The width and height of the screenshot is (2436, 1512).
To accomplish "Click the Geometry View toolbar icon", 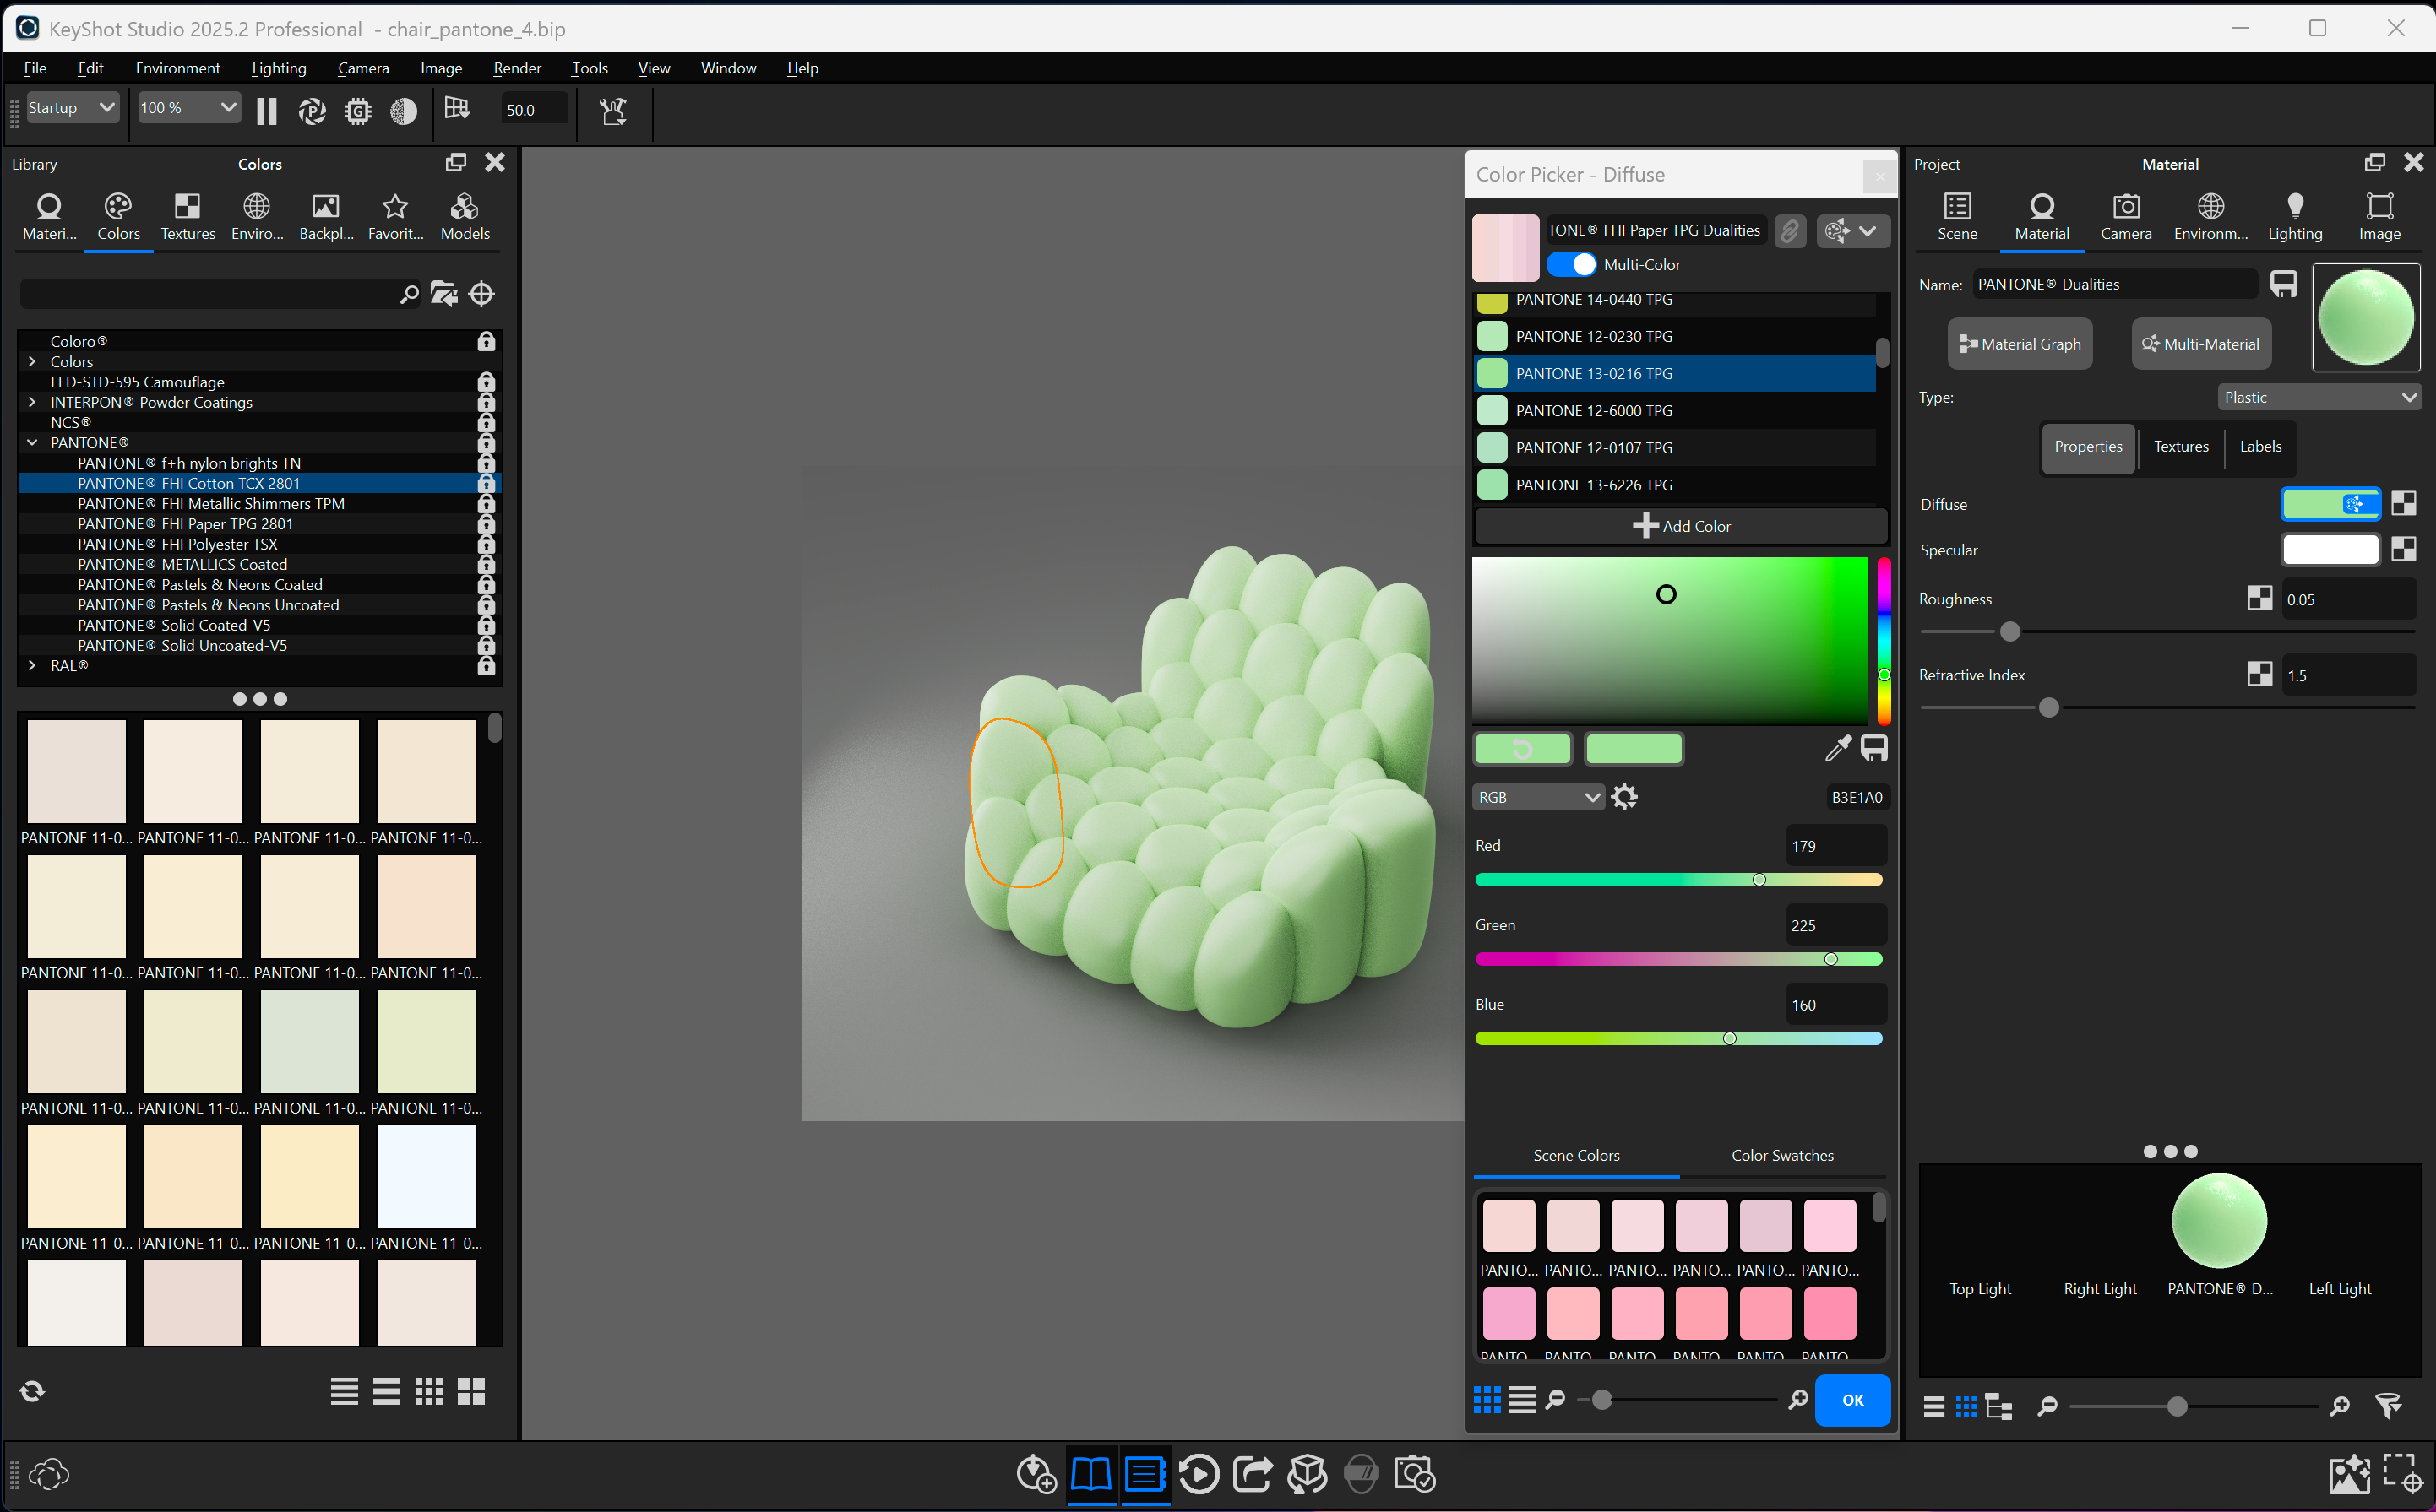I will coord(457,109).
